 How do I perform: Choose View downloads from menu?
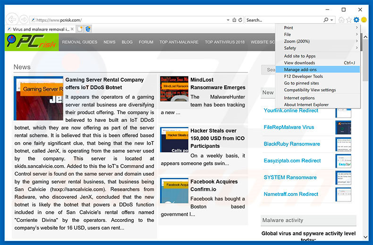pos(318,63)
